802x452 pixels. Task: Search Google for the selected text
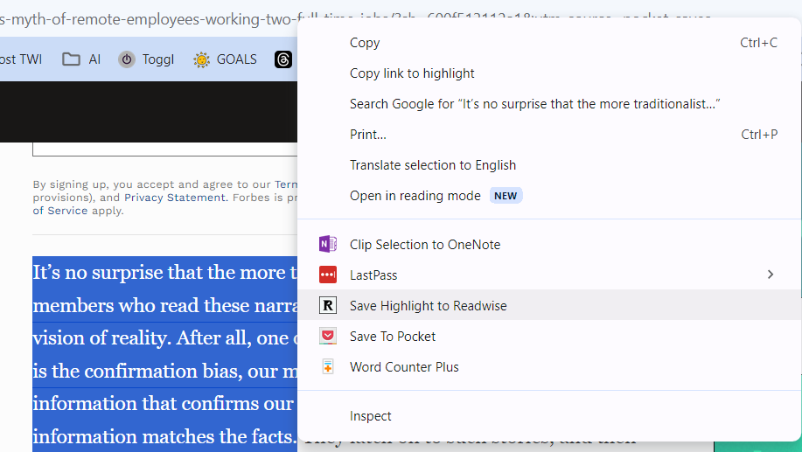tap(549, 104)
